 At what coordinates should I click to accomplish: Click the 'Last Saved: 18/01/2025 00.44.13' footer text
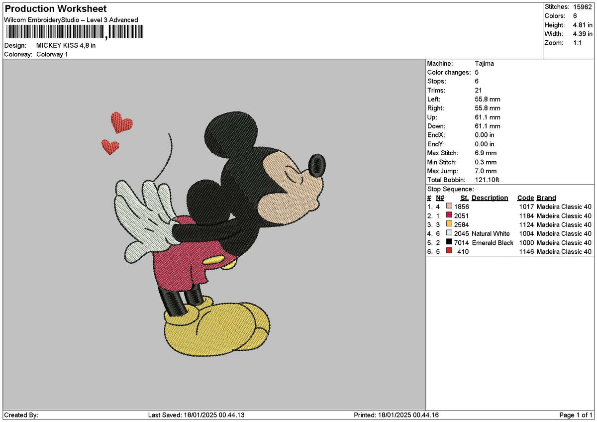pyautogui.click(x=197, y=415)
